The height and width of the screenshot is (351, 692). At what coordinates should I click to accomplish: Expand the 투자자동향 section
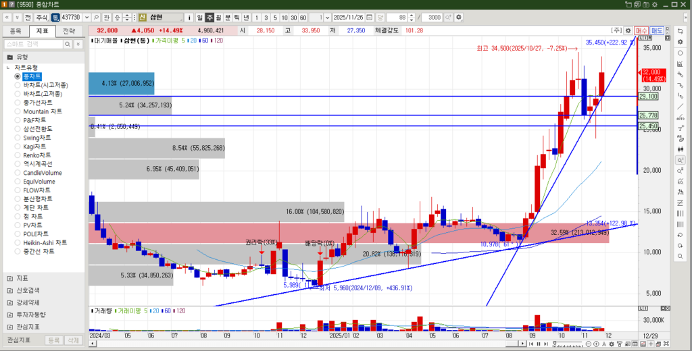[9, 315]
